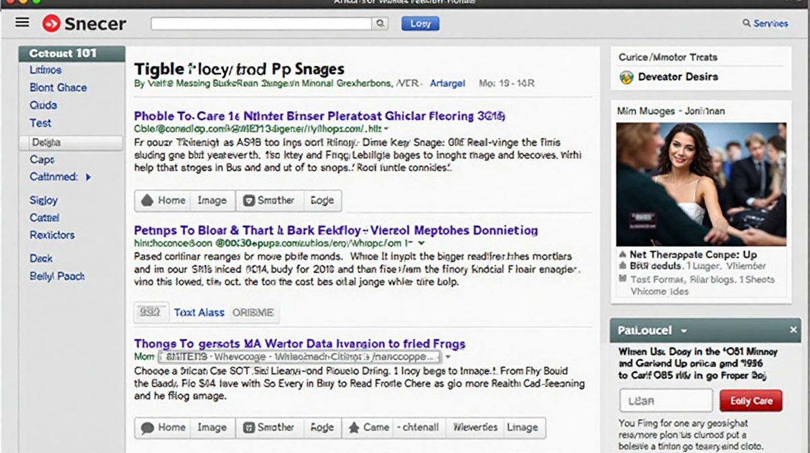Expand the Catnmed sidebar arrow
Image resolution: width=810 pixels, height=453 pixels.
pyautogui.click(x=88, y=177)
